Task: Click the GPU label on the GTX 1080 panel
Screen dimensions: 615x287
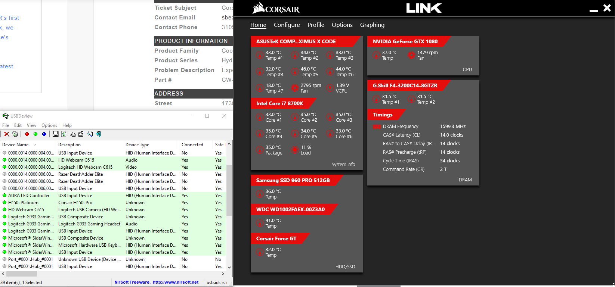Action: click(467, 70)
